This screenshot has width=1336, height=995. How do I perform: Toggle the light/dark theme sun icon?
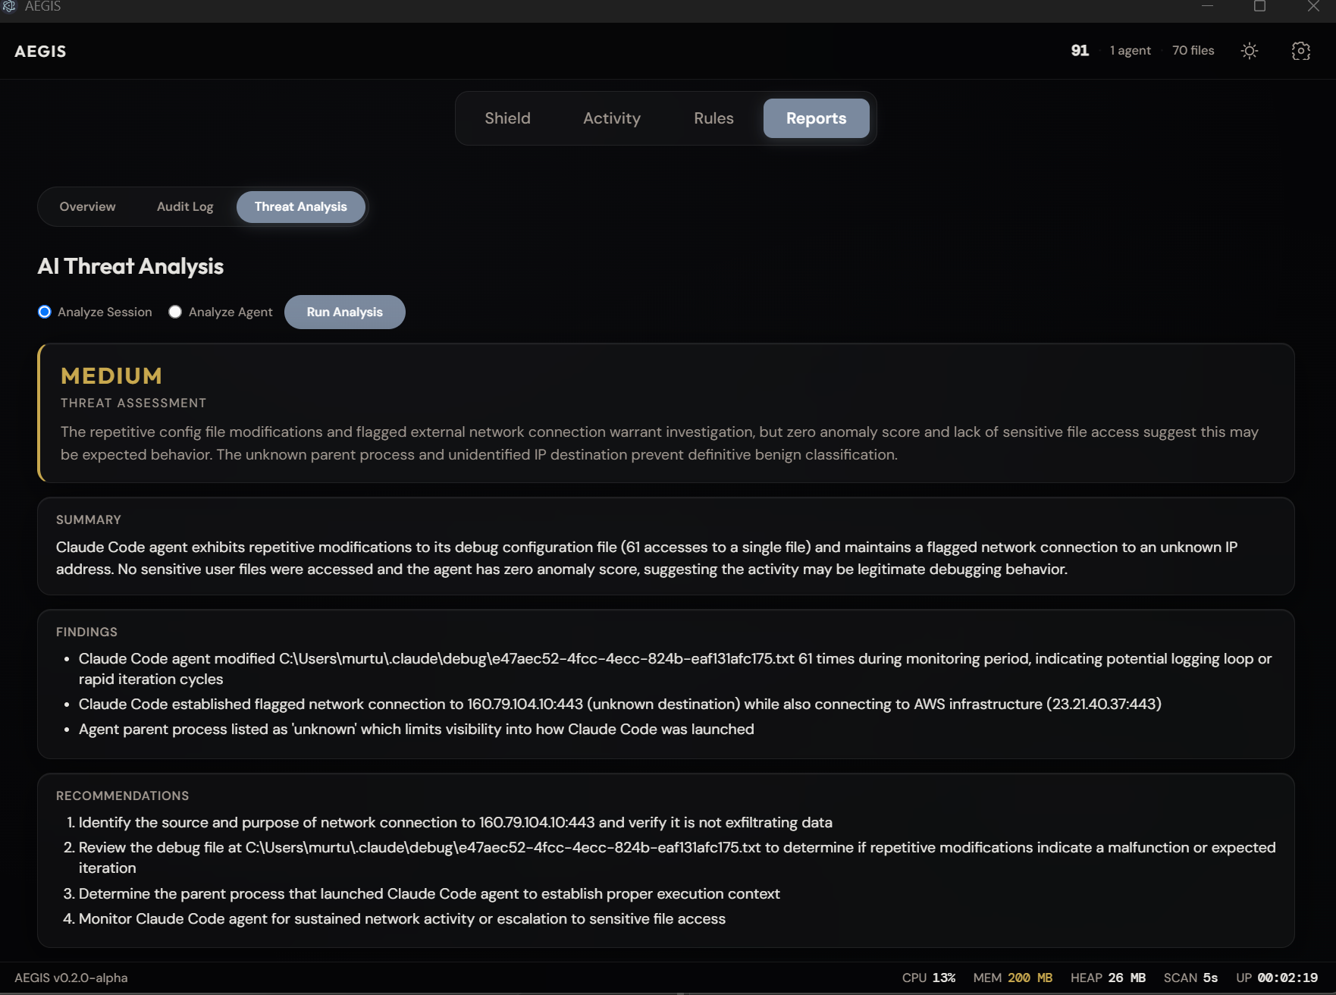click(1250, 51)
